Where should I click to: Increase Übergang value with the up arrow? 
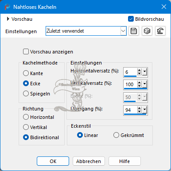click(x=140, y=108)
